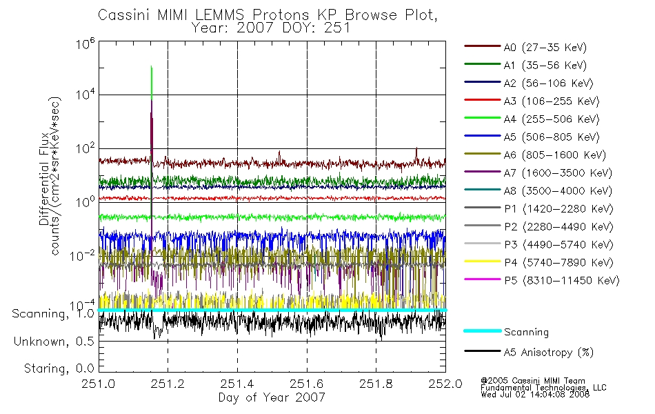Click the dark green A1 legend line
The width and height of the screenshot is (655, 414).
tap(482, 64)
